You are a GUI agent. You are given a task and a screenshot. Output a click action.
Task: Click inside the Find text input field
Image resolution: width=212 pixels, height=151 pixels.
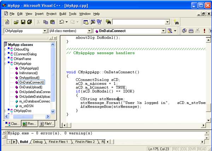139,22
